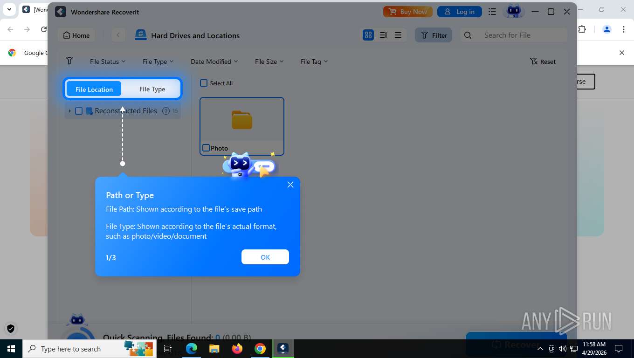Click the taskbar clock showing 11:58 AM
634x358 pixels.
click(594, 349)
